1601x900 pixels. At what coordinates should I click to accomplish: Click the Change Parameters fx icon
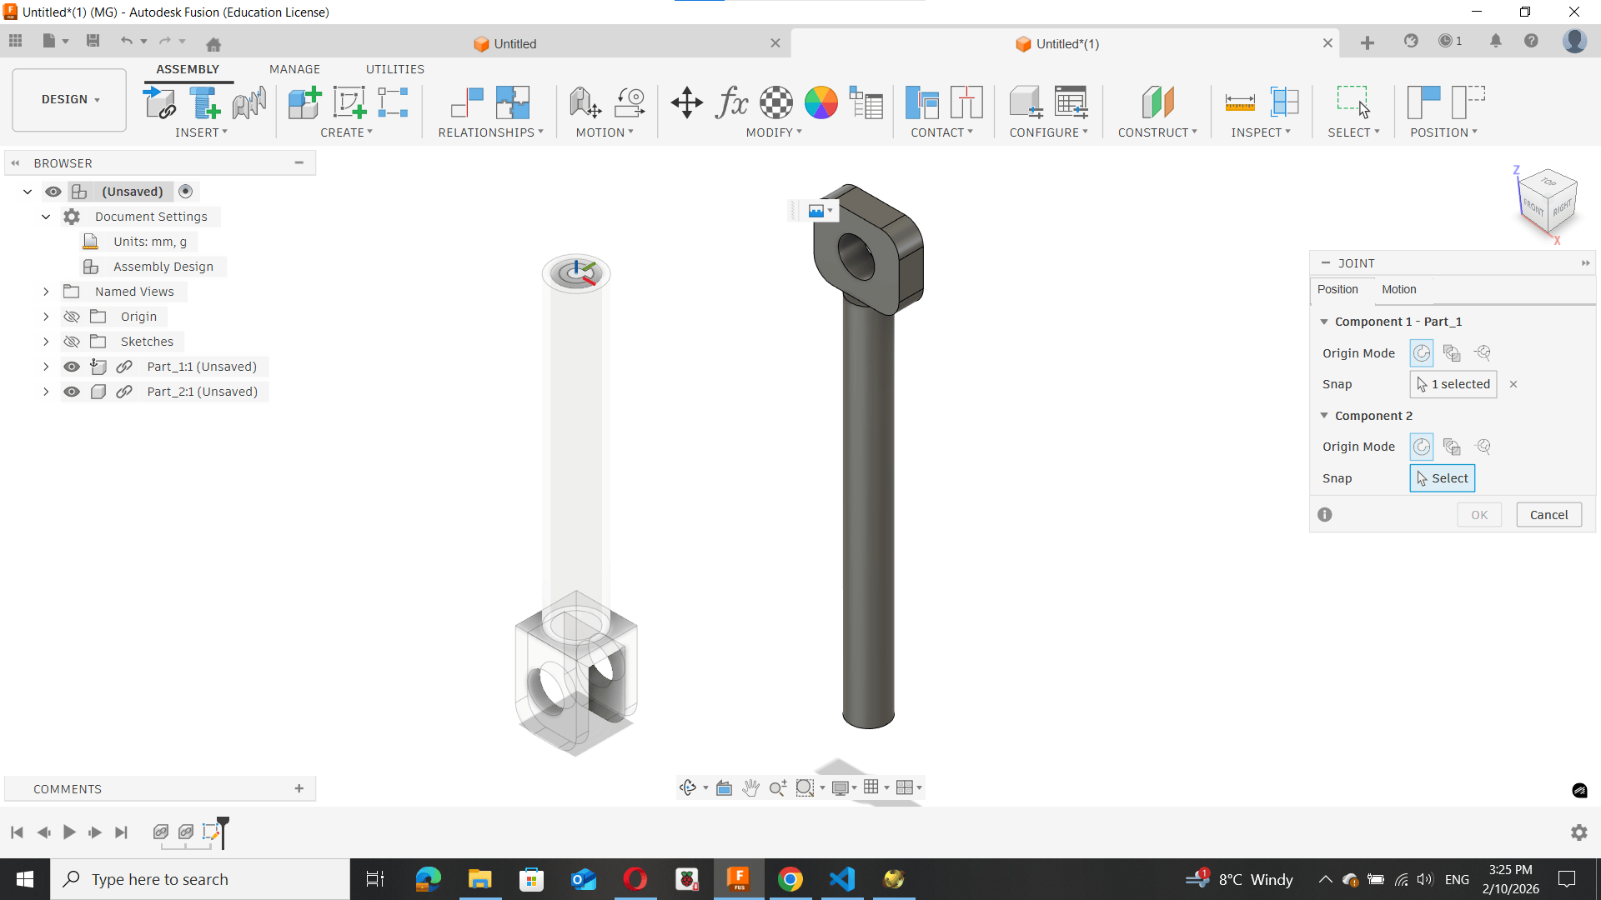pyautogui.click(x=731, y=102)
